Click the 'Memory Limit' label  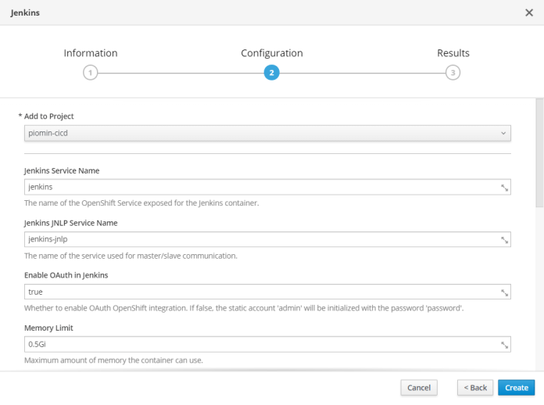pyautogui.click(x=48, y=328)
